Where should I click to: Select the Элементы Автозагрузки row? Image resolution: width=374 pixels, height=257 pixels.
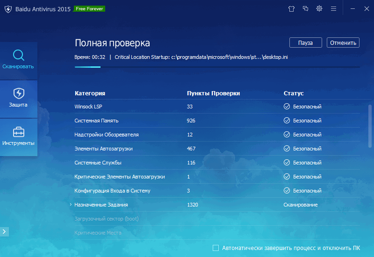217,149
